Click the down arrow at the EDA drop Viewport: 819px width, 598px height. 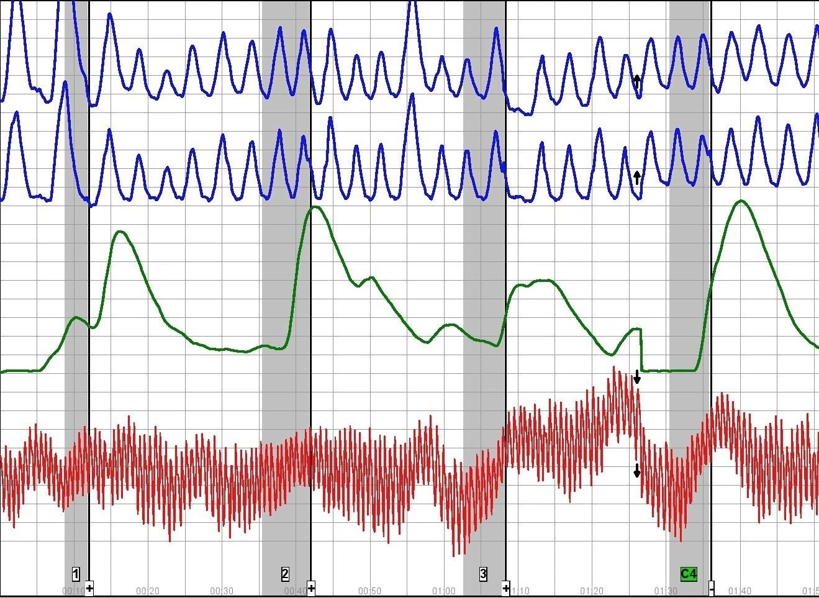[637, 375]
